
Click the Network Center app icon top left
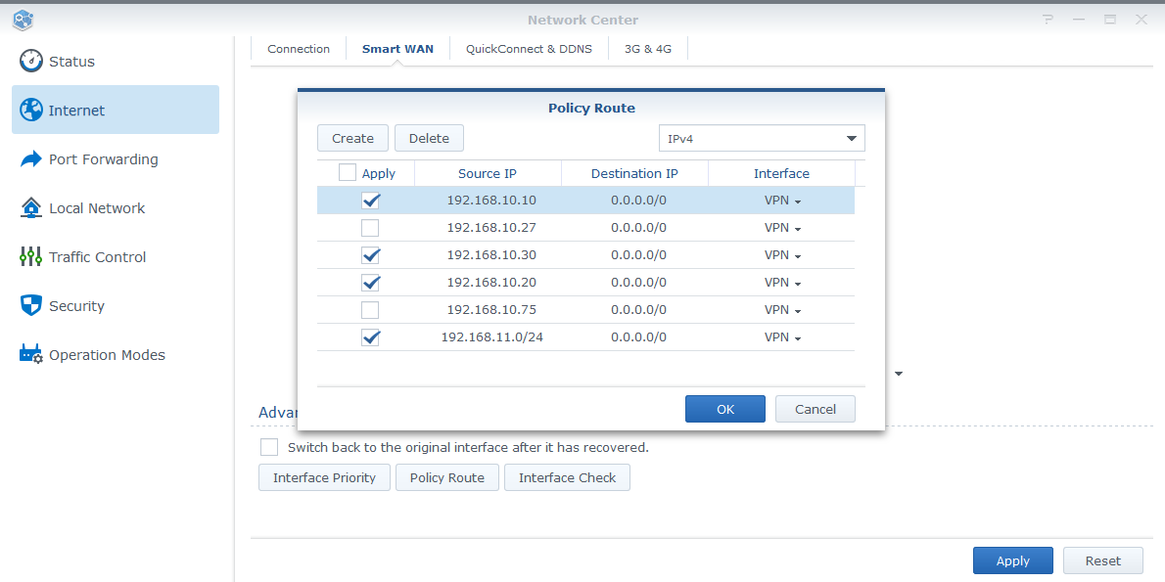[22, 19]
